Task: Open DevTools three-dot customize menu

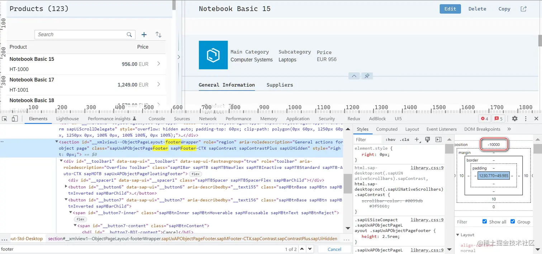Action: pyautogui.click(x=526, y=119)
